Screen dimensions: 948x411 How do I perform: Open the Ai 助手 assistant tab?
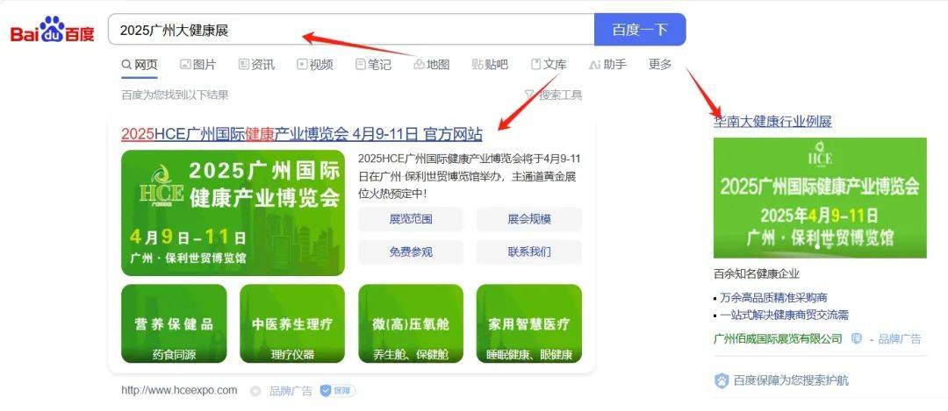coord(607,65)
